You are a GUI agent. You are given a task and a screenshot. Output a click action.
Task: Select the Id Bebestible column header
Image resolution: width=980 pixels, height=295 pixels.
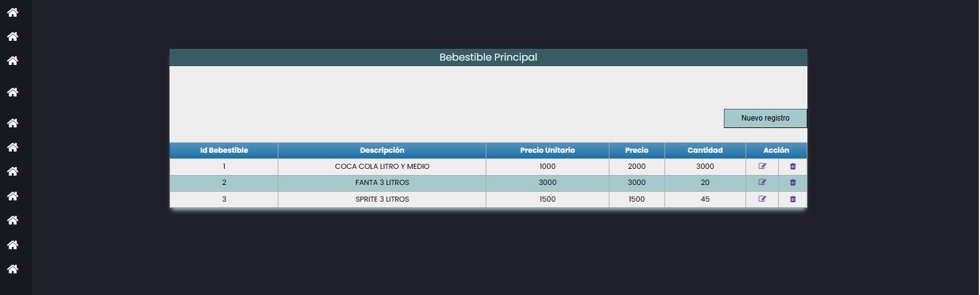pos(224,150)
